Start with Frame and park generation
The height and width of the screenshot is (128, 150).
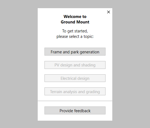75,52
